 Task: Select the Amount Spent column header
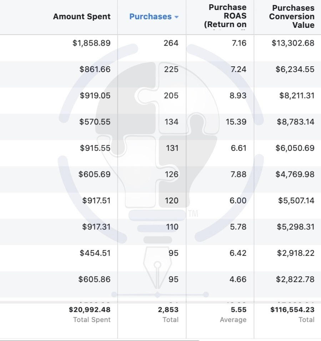[x=82, y=16]
